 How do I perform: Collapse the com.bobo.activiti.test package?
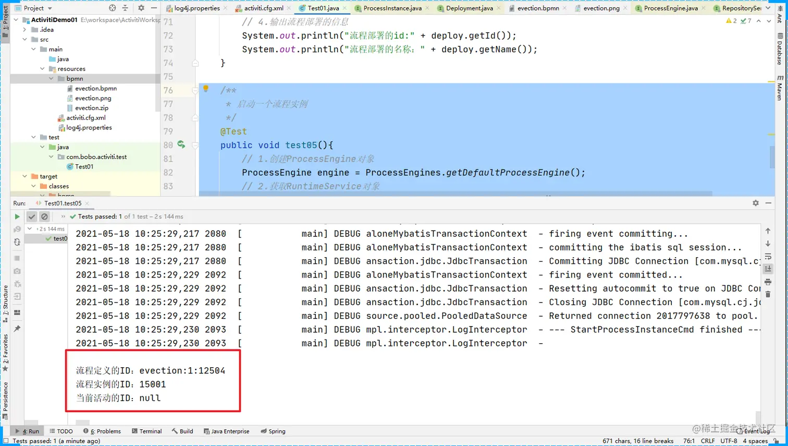[x=52, y=156]
